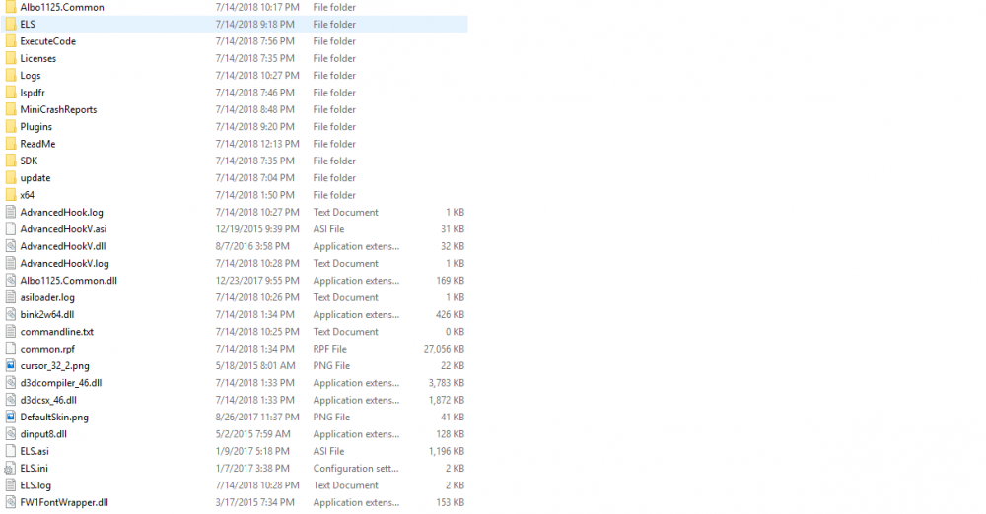The width and height of the screenshot is (986, 514).
Task: Select the FW1FontWrapper.dll file name
Action: [x=64, y=502]
